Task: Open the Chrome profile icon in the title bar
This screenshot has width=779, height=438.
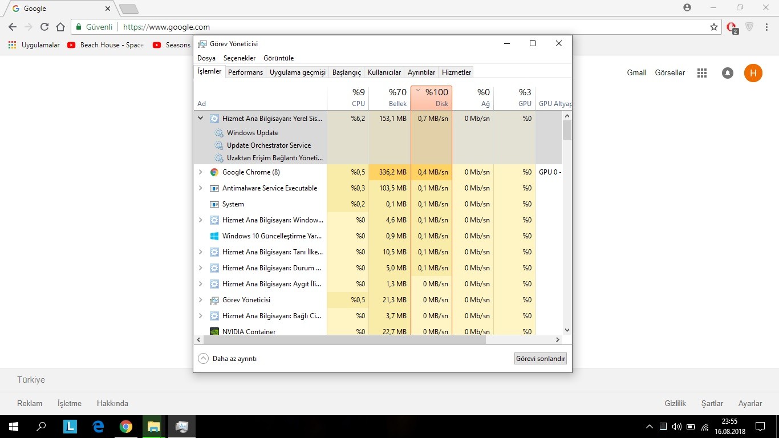Action: [x=687, y=8]
